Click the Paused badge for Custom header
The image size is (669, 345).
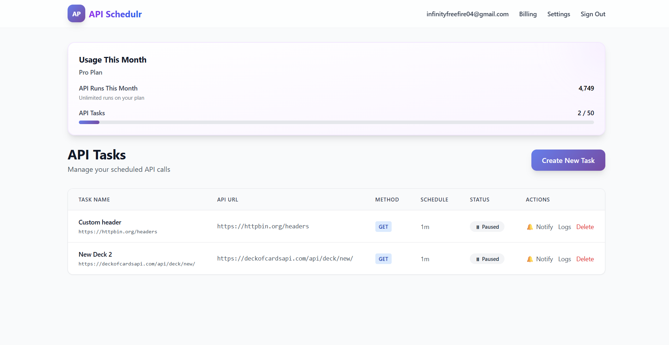pos(487,227)
